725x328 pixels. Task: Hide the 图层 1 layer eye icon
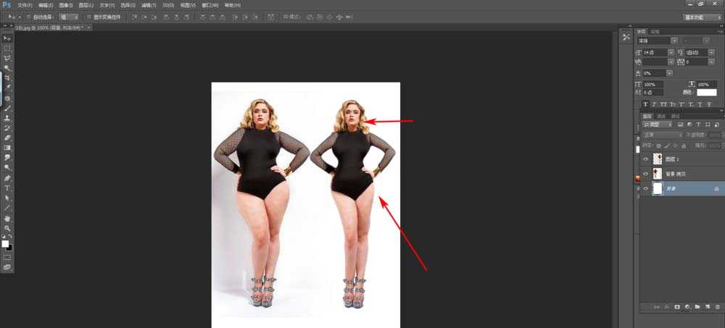point(645,159)
